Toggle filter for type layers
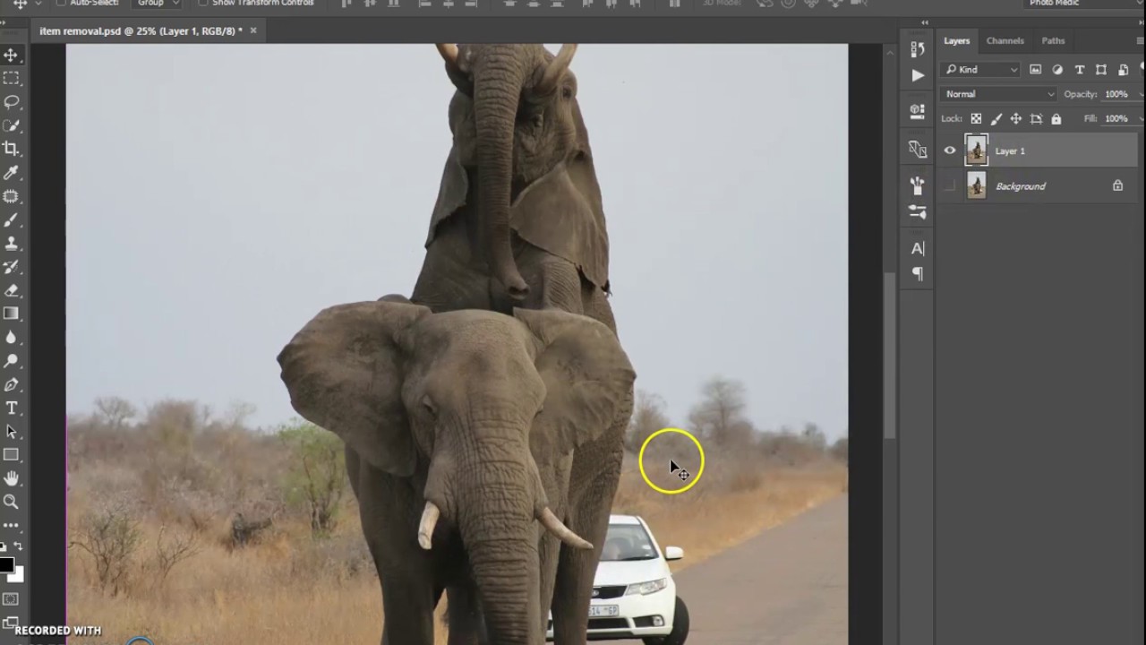Image resolution: width=1146 pixels, height=645 pixels. pyautogui.click(x=1080, y=70)
